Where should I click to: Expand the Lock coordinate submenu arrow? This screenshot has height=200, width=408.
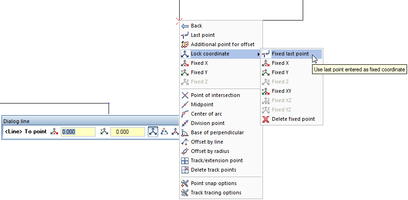point(258,54)
